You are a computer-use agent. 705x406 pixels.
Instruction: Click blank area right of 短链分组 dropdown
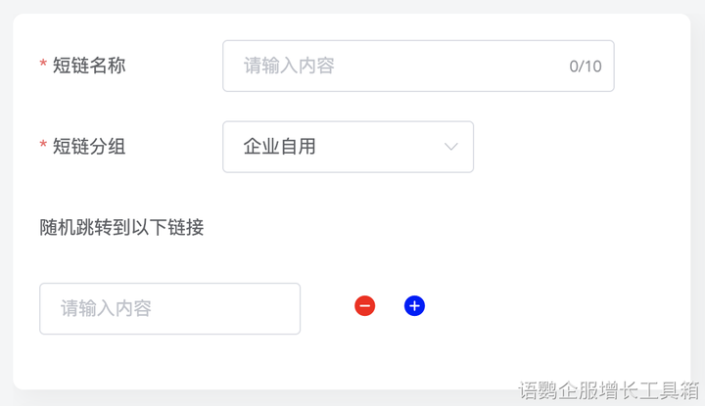pyautogui.click(x=578, y=147)
